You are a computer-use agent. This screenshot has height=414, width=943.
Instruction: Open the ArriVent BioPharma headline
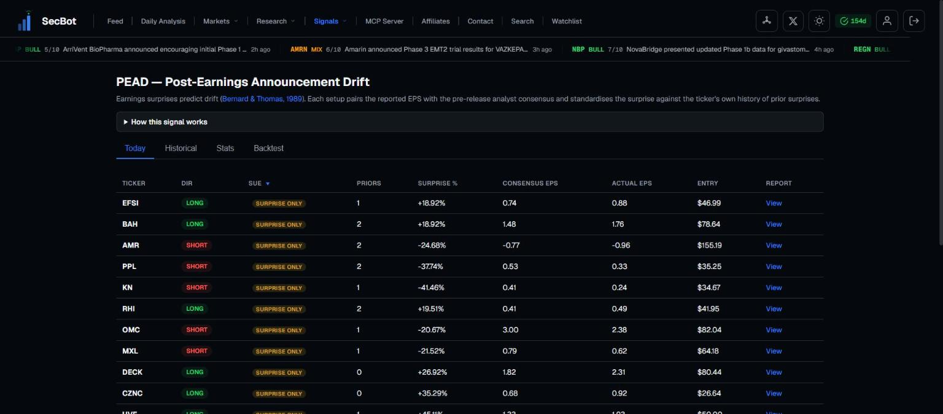click(155, 49)
